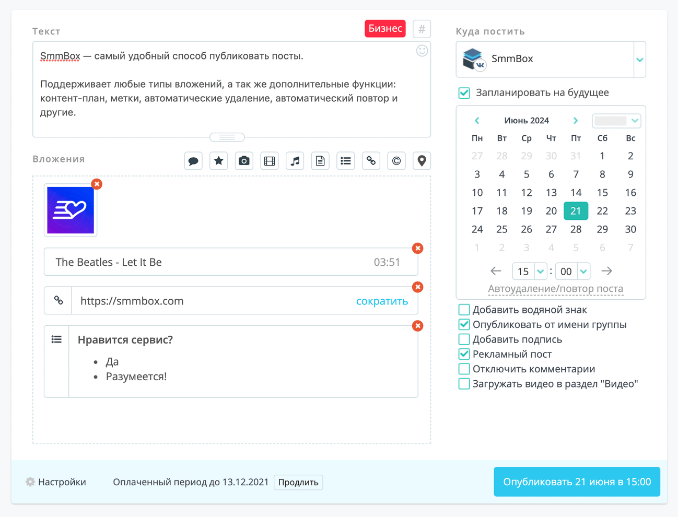The image size is (678, 517).
Task: Add a link with the chain icon
Action: point(371,161)
